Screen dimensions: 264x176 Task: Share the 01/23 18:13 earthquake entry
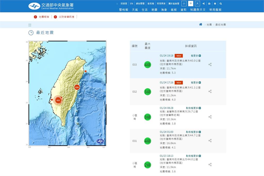point(210,165)
